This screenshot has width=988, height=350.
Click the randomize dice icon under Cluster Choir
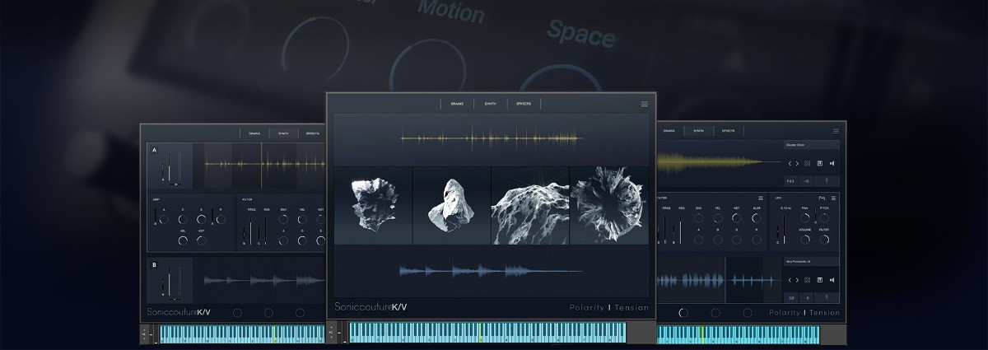(808, 164)
